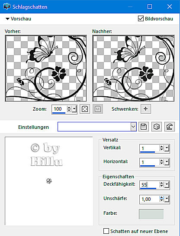Click the fit-image-to-window zoom icon

point(85,109)
